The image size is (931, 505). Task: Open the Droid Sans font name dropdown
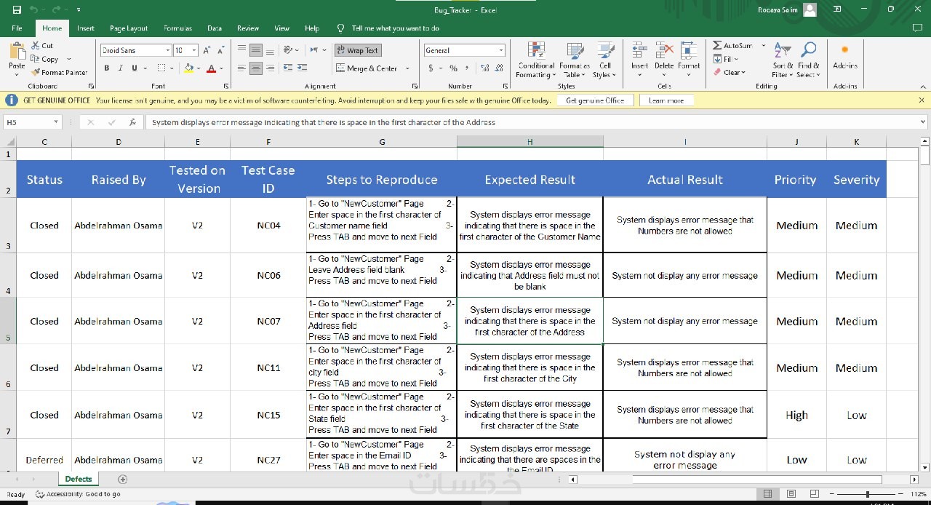[x=167, y=50]
